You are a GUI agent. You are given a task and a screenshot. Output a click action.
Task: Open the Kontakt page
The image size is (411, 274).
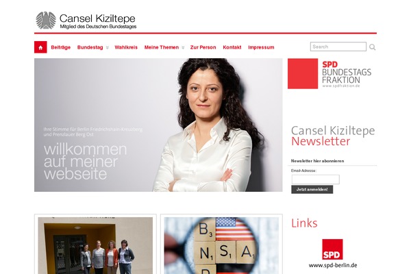click(232, 47)
